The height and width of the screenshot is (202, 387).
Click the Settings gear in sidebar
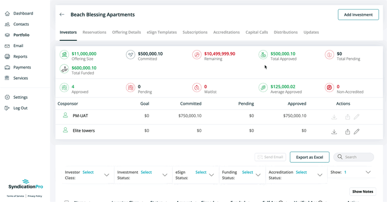7,97
